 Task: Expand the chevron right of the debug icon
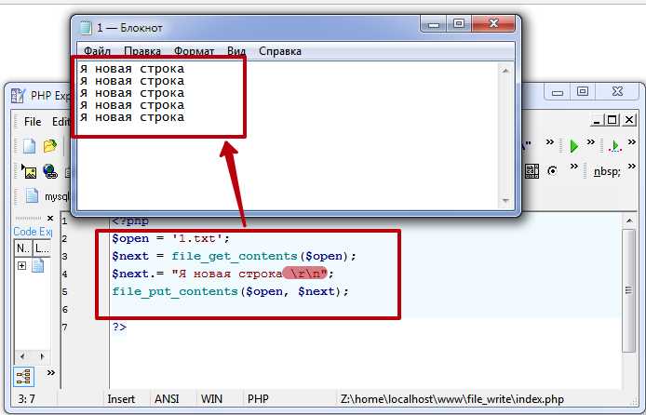tap(632, 142)
